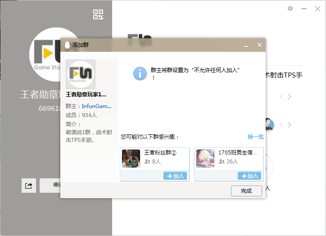Click the blue info icon beside the message
Viewport: 326px width, 236px height.
[140, 73]
